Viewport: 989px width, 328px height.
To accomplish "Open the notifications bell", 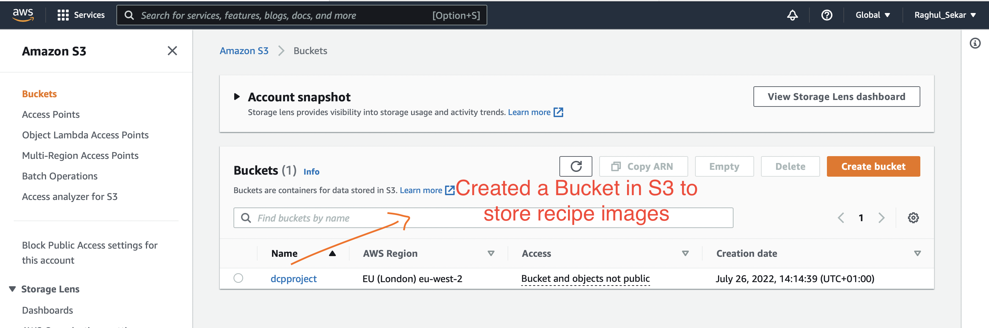I will click(792, 15).
